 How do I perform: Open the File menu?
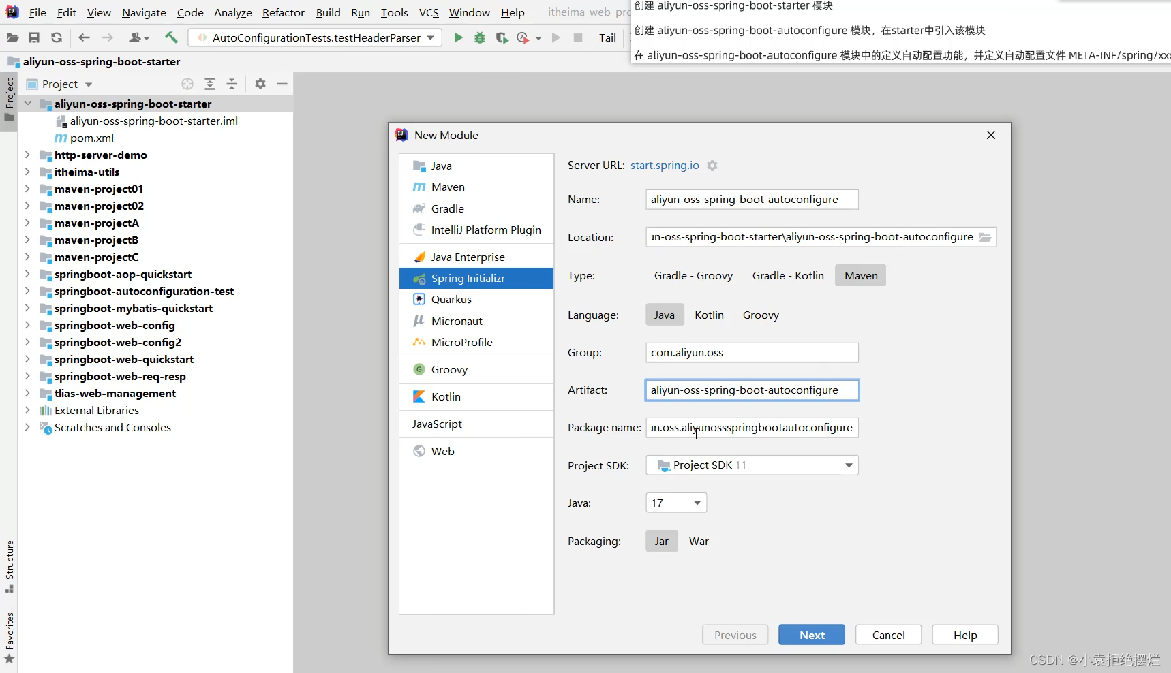(37, 12)
